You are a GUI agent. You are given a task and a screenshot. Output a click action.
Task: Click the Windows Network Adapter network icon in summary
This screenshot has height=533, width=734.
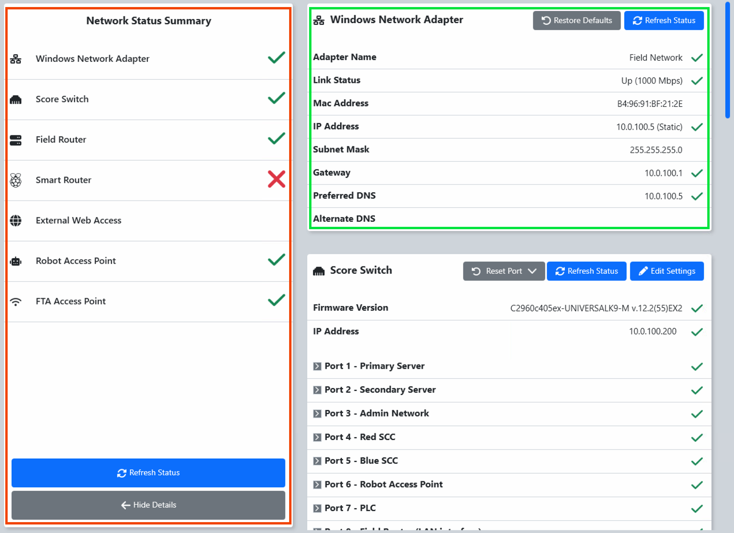tap(16, 59)
